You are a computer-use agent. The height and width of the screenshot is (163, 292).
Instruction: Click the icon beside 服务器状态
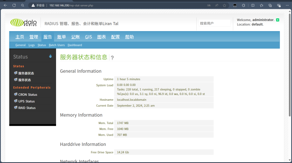(x=16, y=73)
